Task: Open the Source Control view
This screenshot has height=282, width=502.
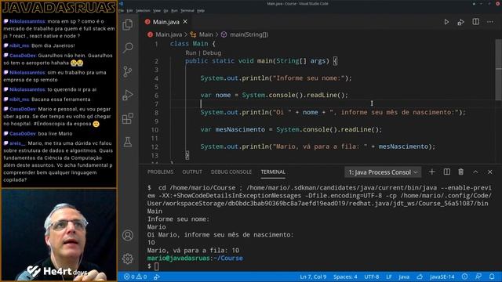Action: [x=128, y=71]
